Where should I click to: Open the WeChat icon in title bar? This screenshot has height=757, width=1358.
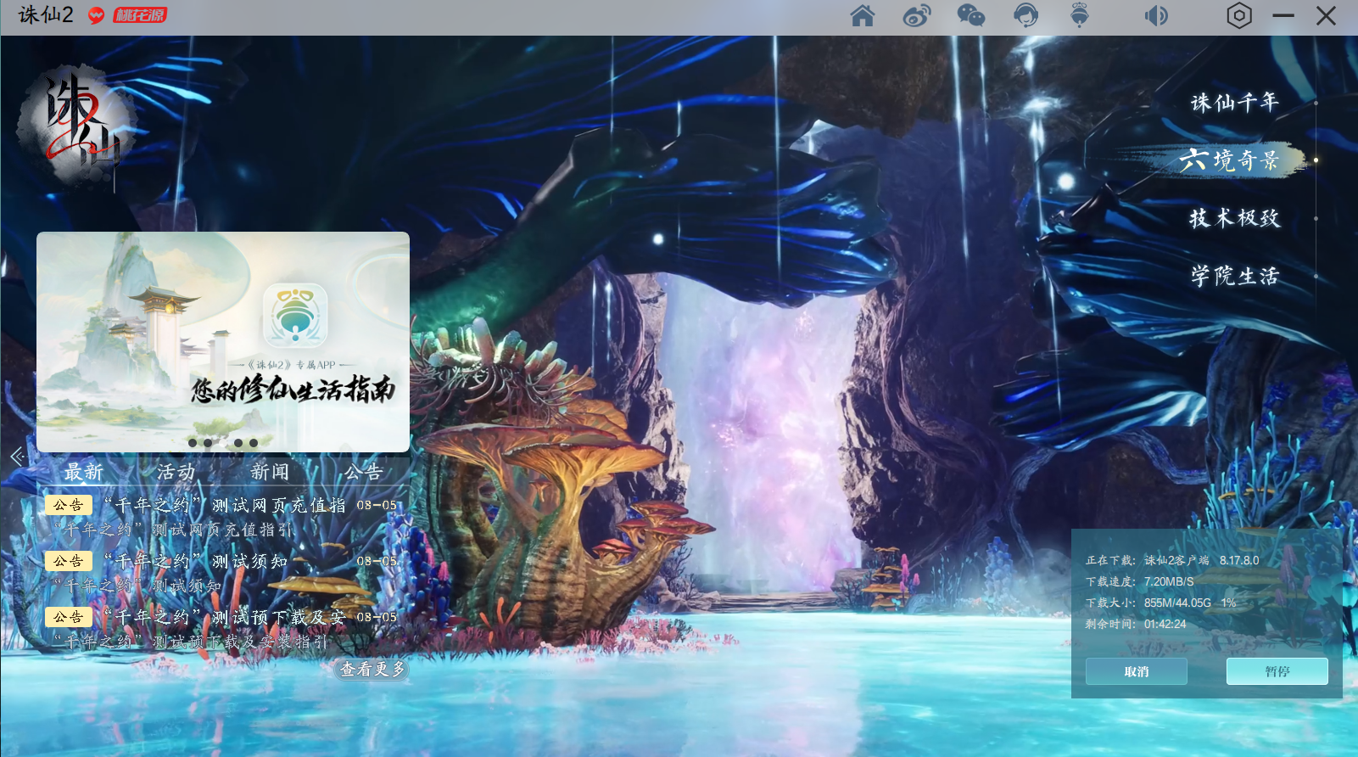(971, 16)
